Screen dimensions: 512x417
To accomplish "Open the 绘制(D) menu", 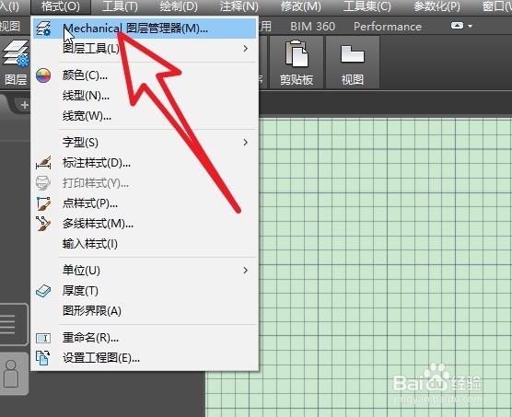I will click(x=179, y=6).
